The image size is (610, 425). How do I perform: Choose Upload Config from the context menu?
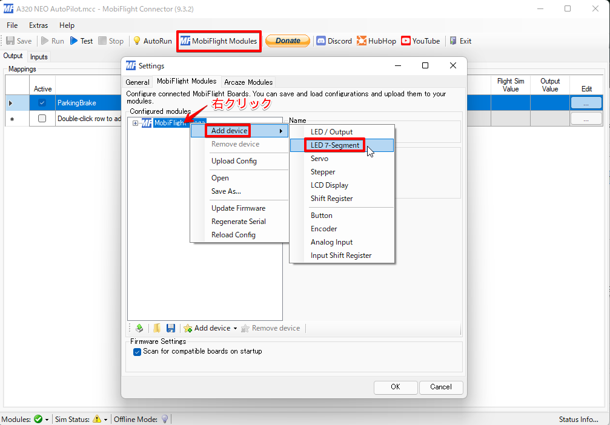[234, 161]
